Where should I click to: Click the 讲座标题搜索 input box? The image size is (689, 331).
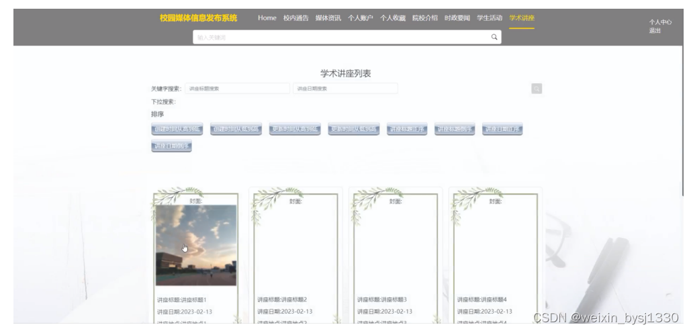point(237,89)
